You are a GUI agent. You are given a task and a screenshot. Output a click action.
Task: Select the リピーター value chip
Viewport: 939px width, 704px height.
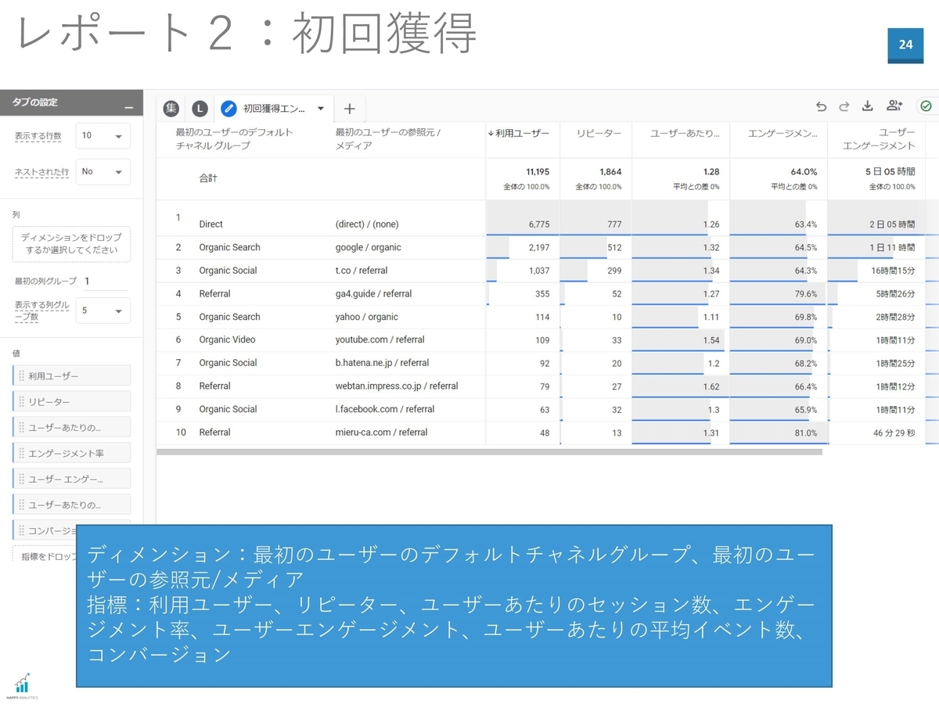(71, 402)
